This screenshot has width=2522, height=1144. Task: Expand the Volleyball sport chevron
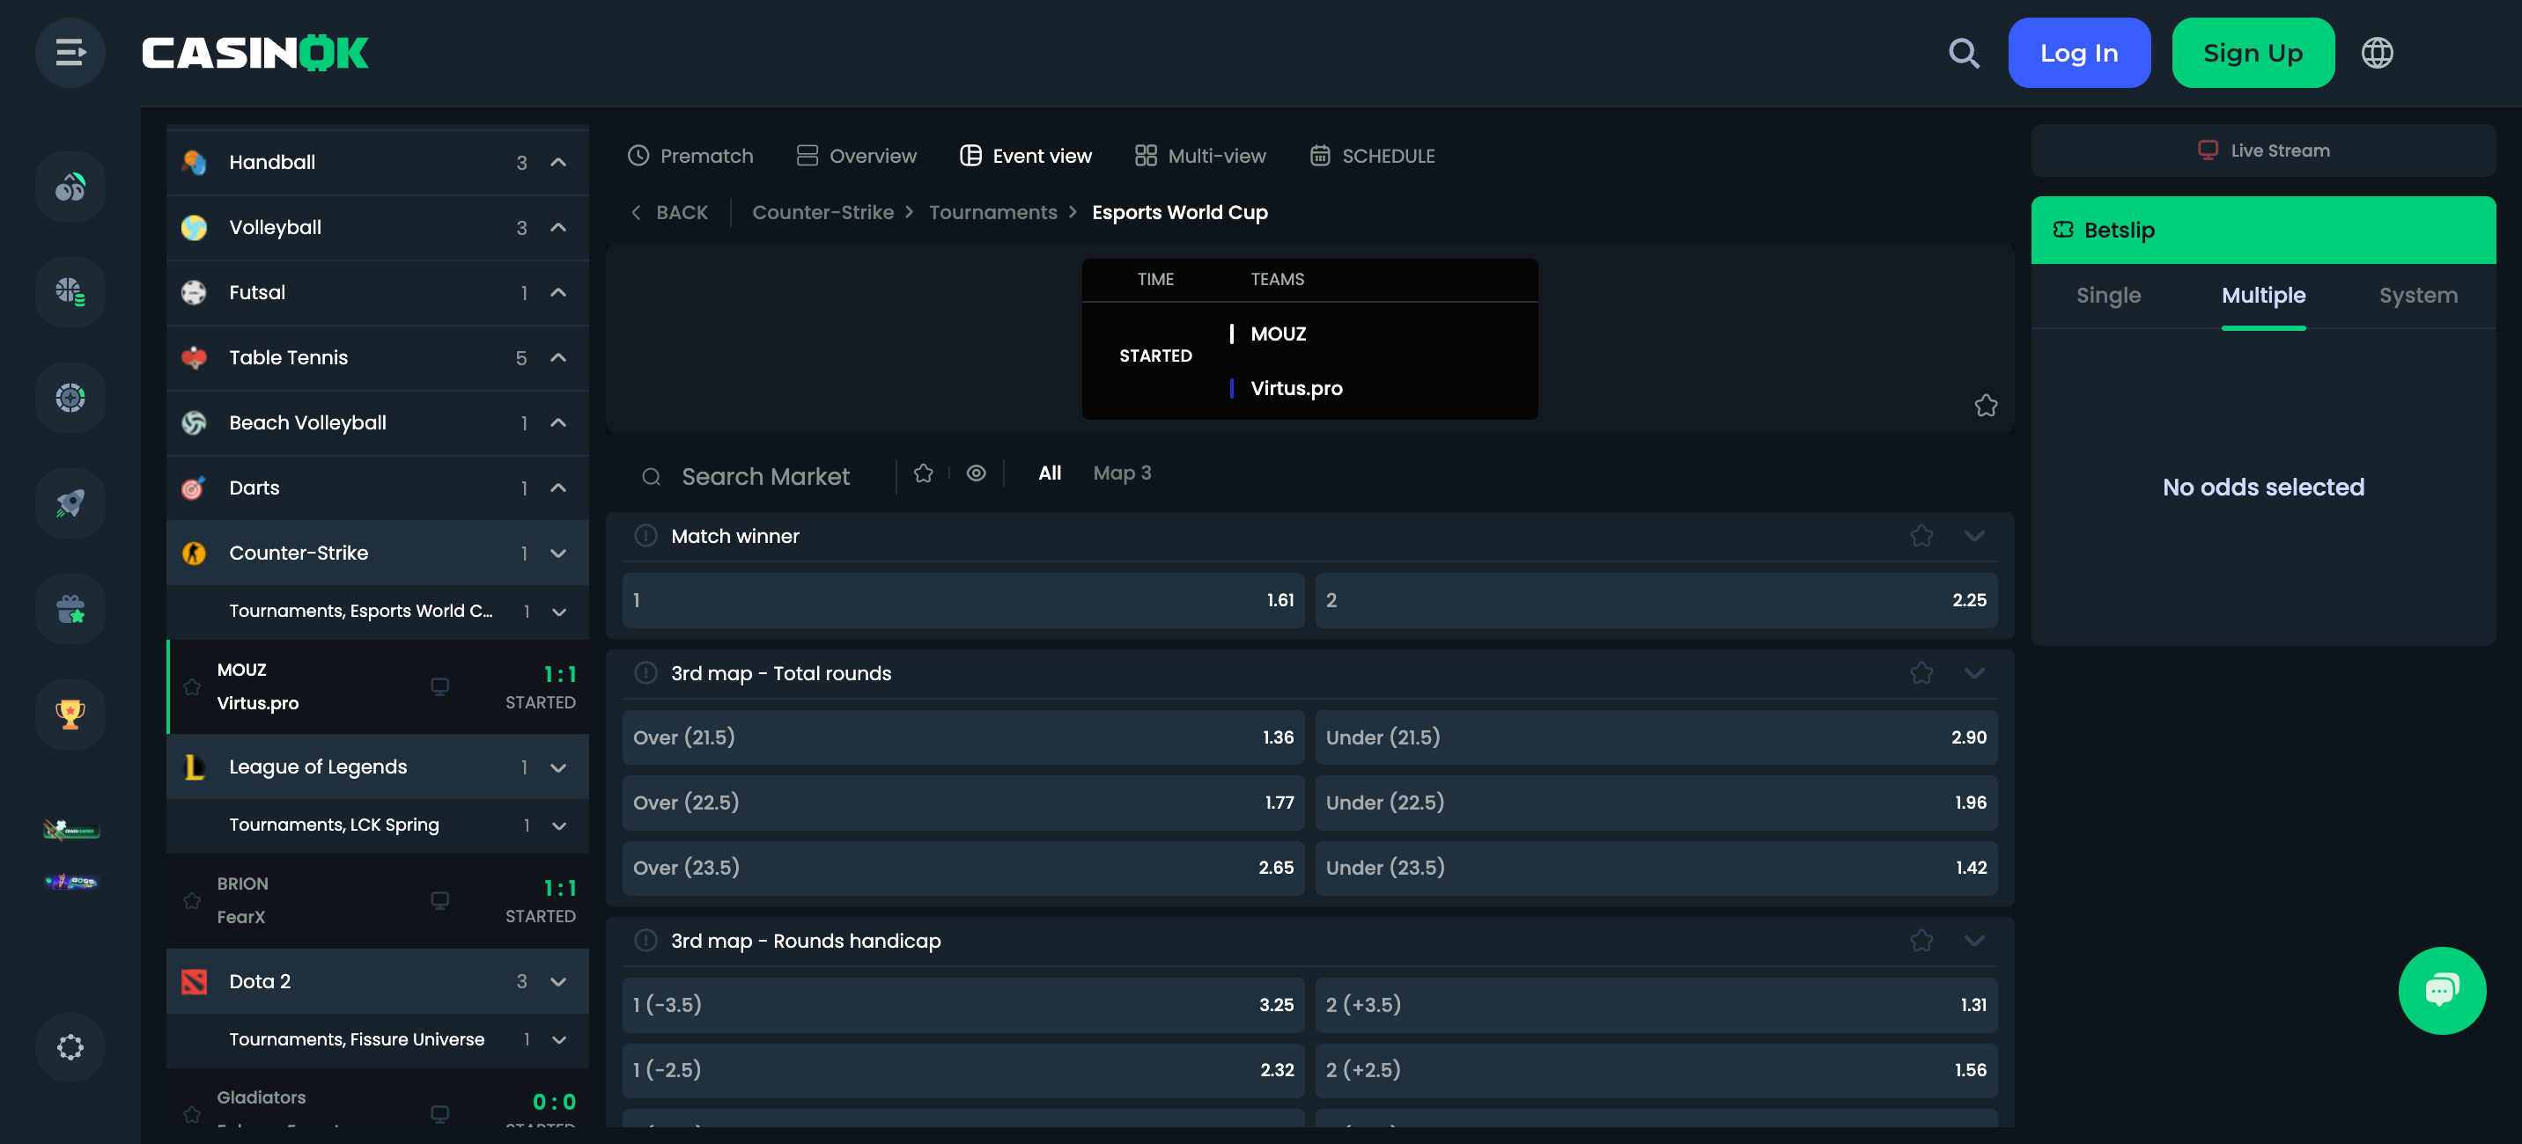[x=558, y=227]
